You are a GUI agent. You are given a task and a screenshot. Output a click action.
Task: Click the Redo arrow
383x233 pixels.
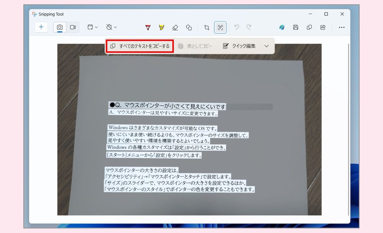coord(249,27)
